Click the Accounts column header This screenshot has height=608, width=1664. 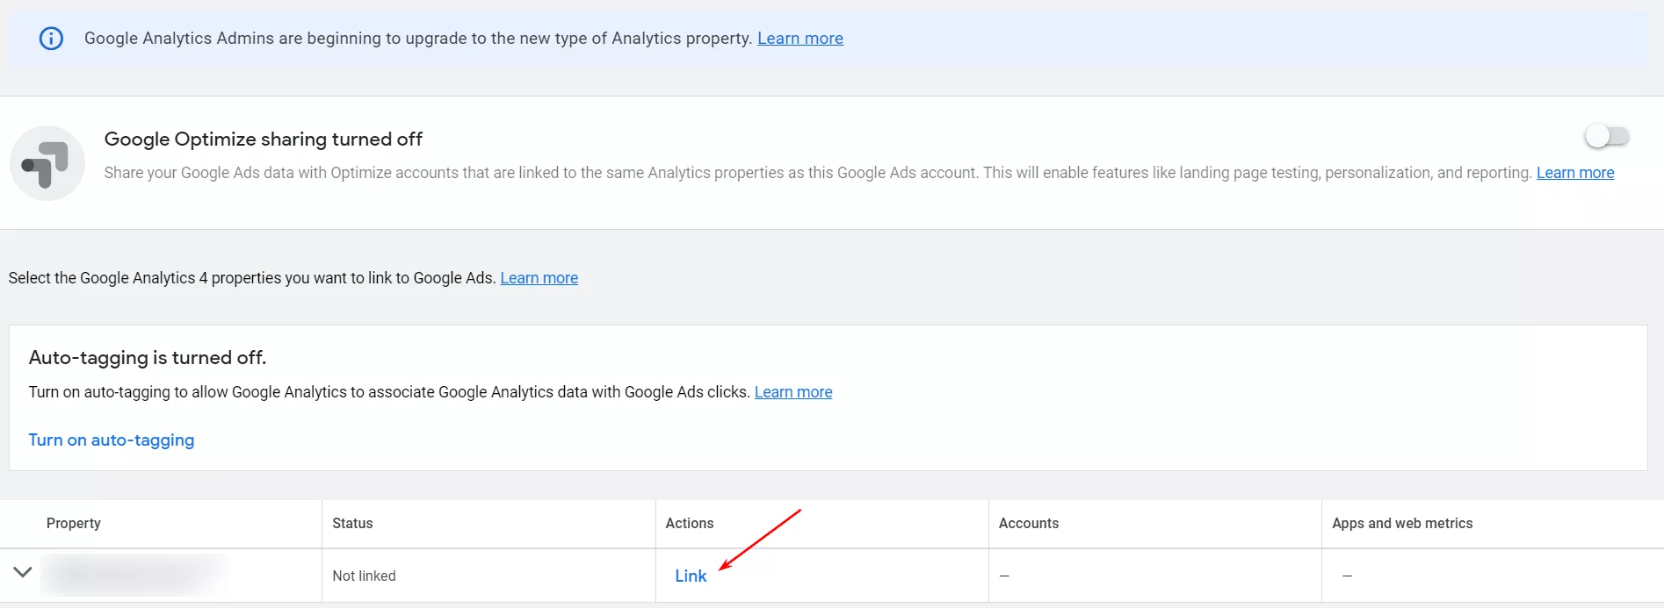[x=1029, y=523]
